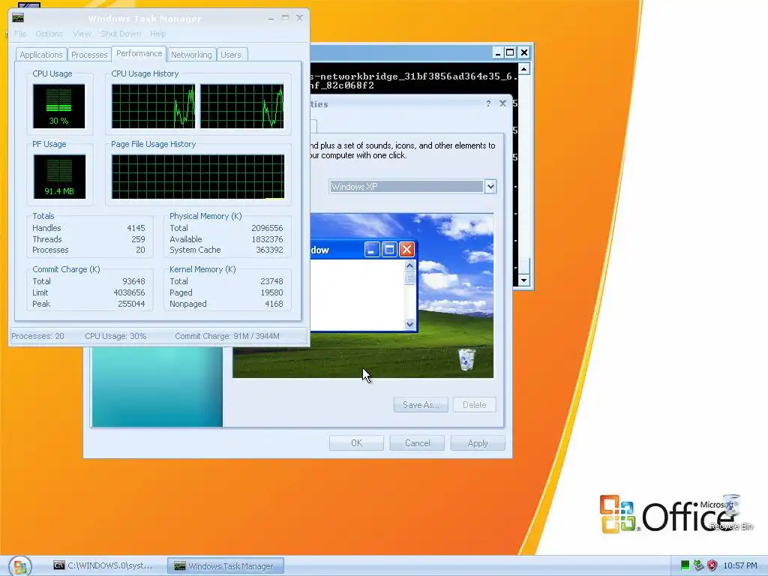Click the sample window's maximize icon
This screenshot has height=576, width=768.
[x=389, y=250]
